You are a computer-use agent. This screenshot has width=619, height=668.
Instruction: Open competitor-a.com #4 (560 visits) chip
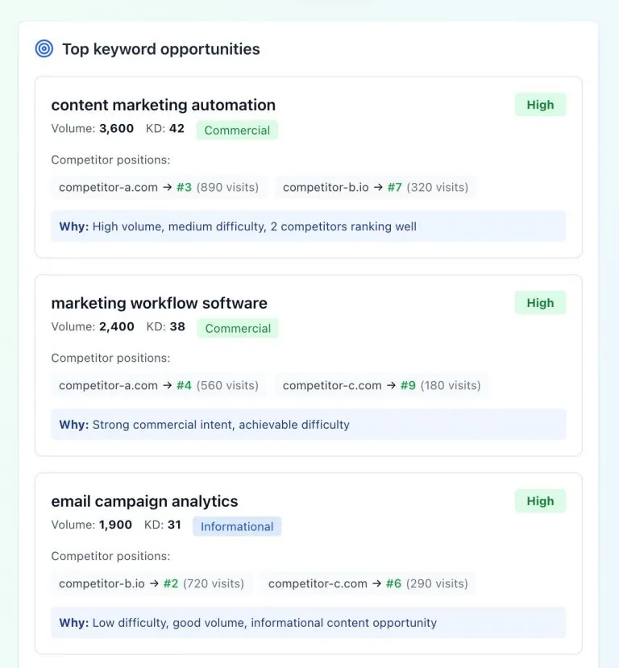pos(159,385)
